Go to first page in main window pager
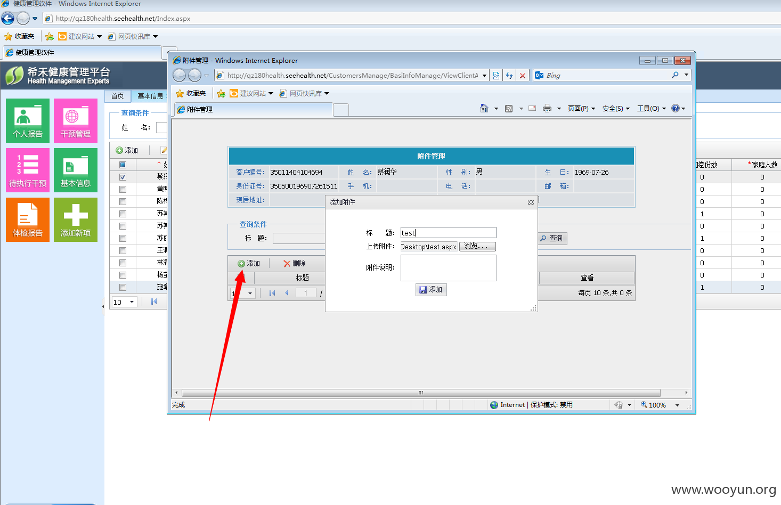Image resolution: width=781 pixels, height=505 pixels. coord(154,302)
